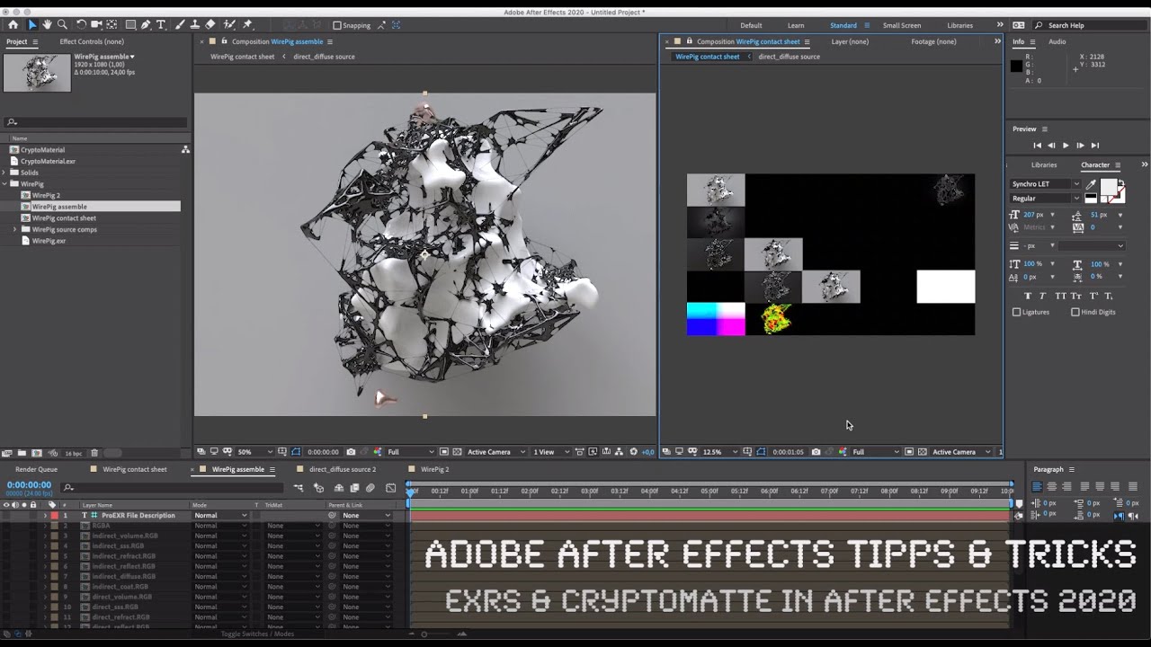Open the direct_diffuse source 2 timeline tab
1151x647 pixels.
(343, 469)
